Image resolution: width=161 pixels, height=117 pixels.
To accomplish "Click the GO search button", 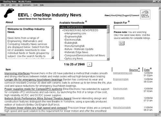I will tap(122, 43).
